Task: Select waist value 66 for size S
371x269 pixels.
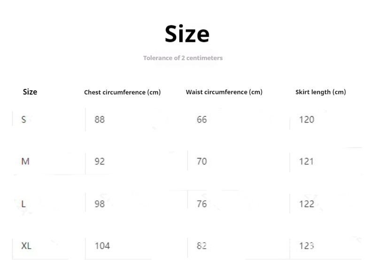Action: (x=201, y=119)
